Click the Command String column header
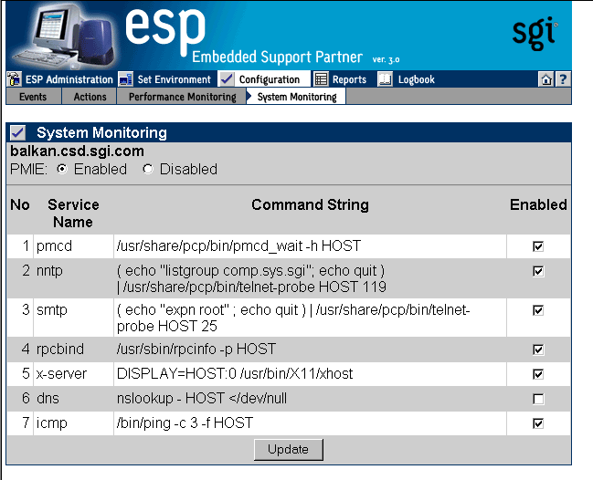This screenshot has height=480, width=593. click(x=310, y=204)
